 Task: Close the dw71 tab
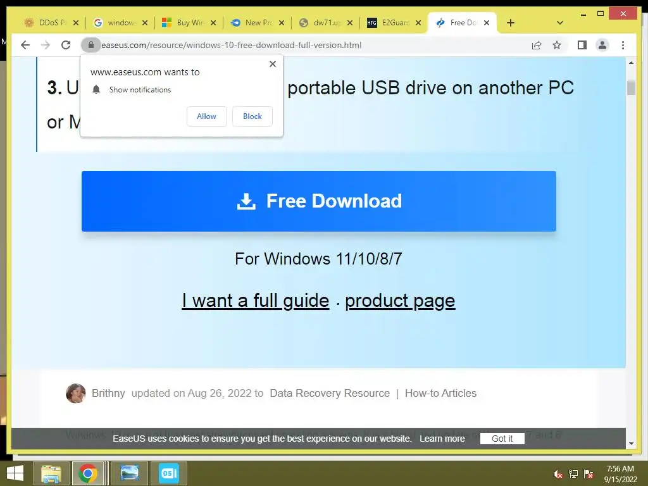(349, 23)
